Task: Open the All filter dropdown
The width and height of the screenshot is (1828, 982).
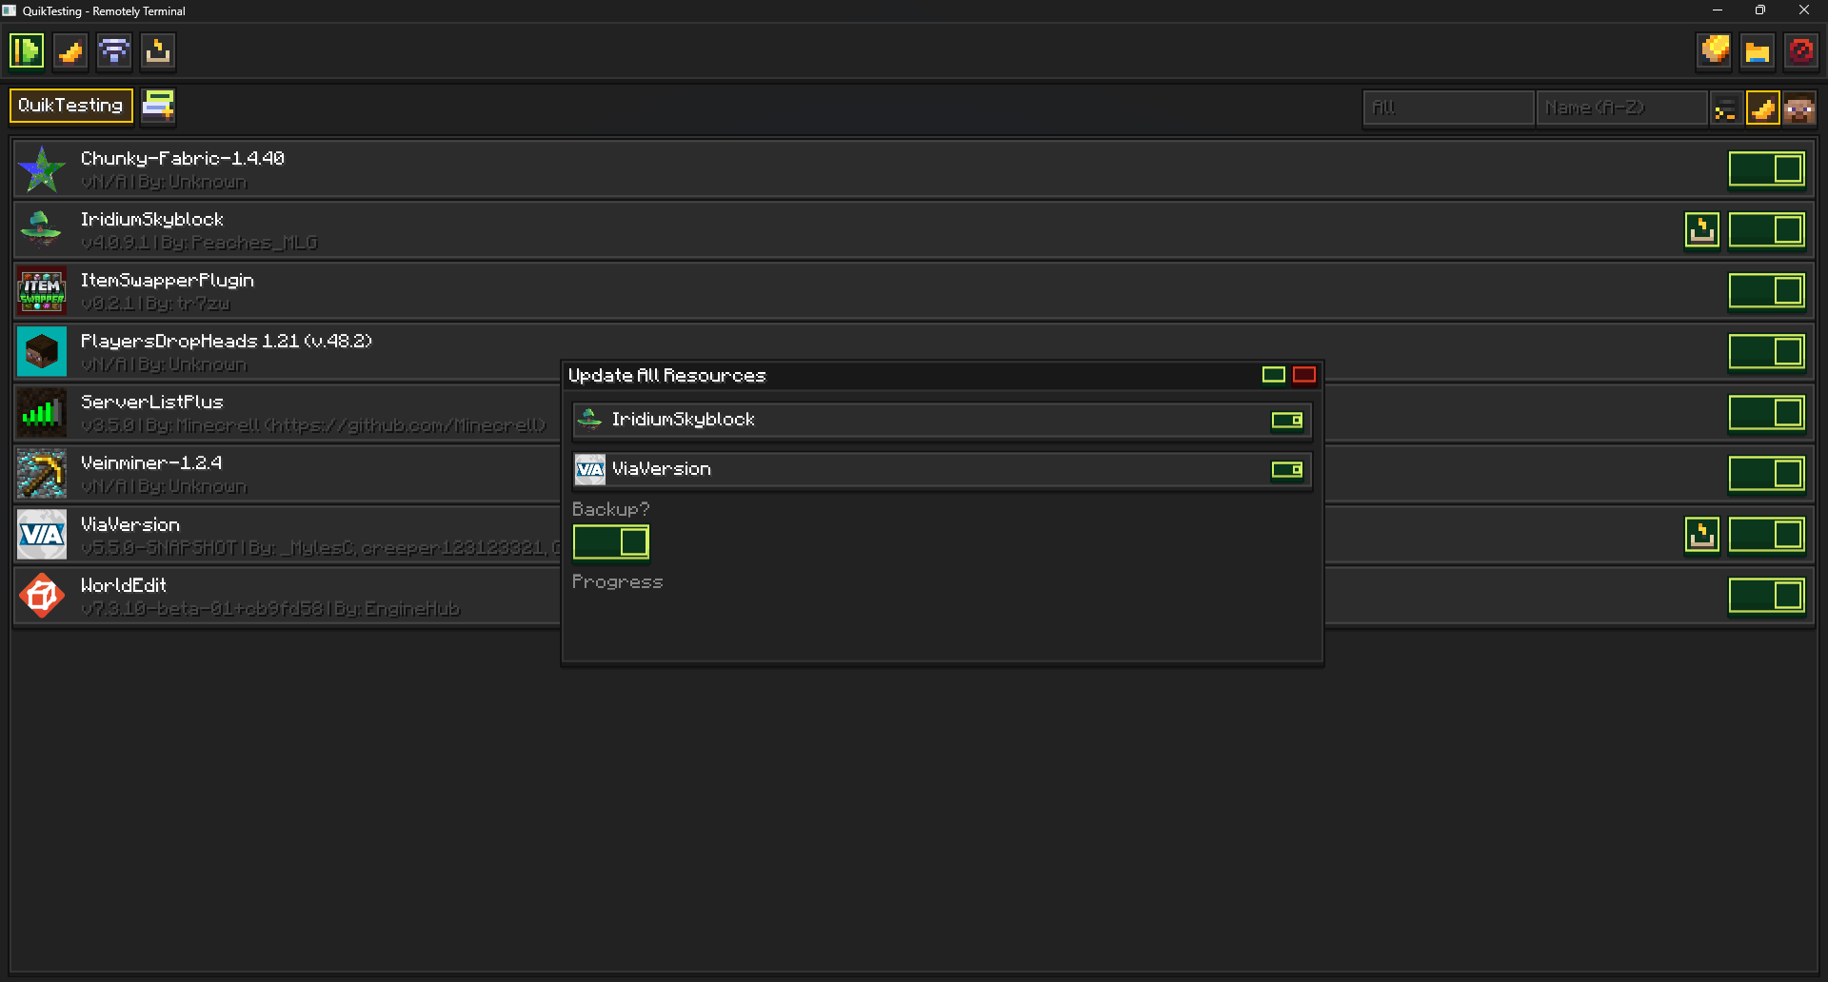Action: click(x=1448, y=108)
